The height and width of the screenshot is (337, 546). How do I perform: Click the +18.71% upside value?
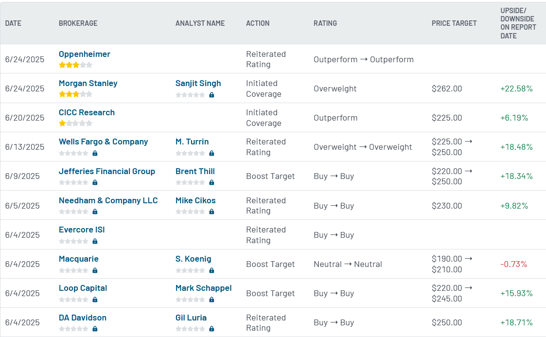516,323
